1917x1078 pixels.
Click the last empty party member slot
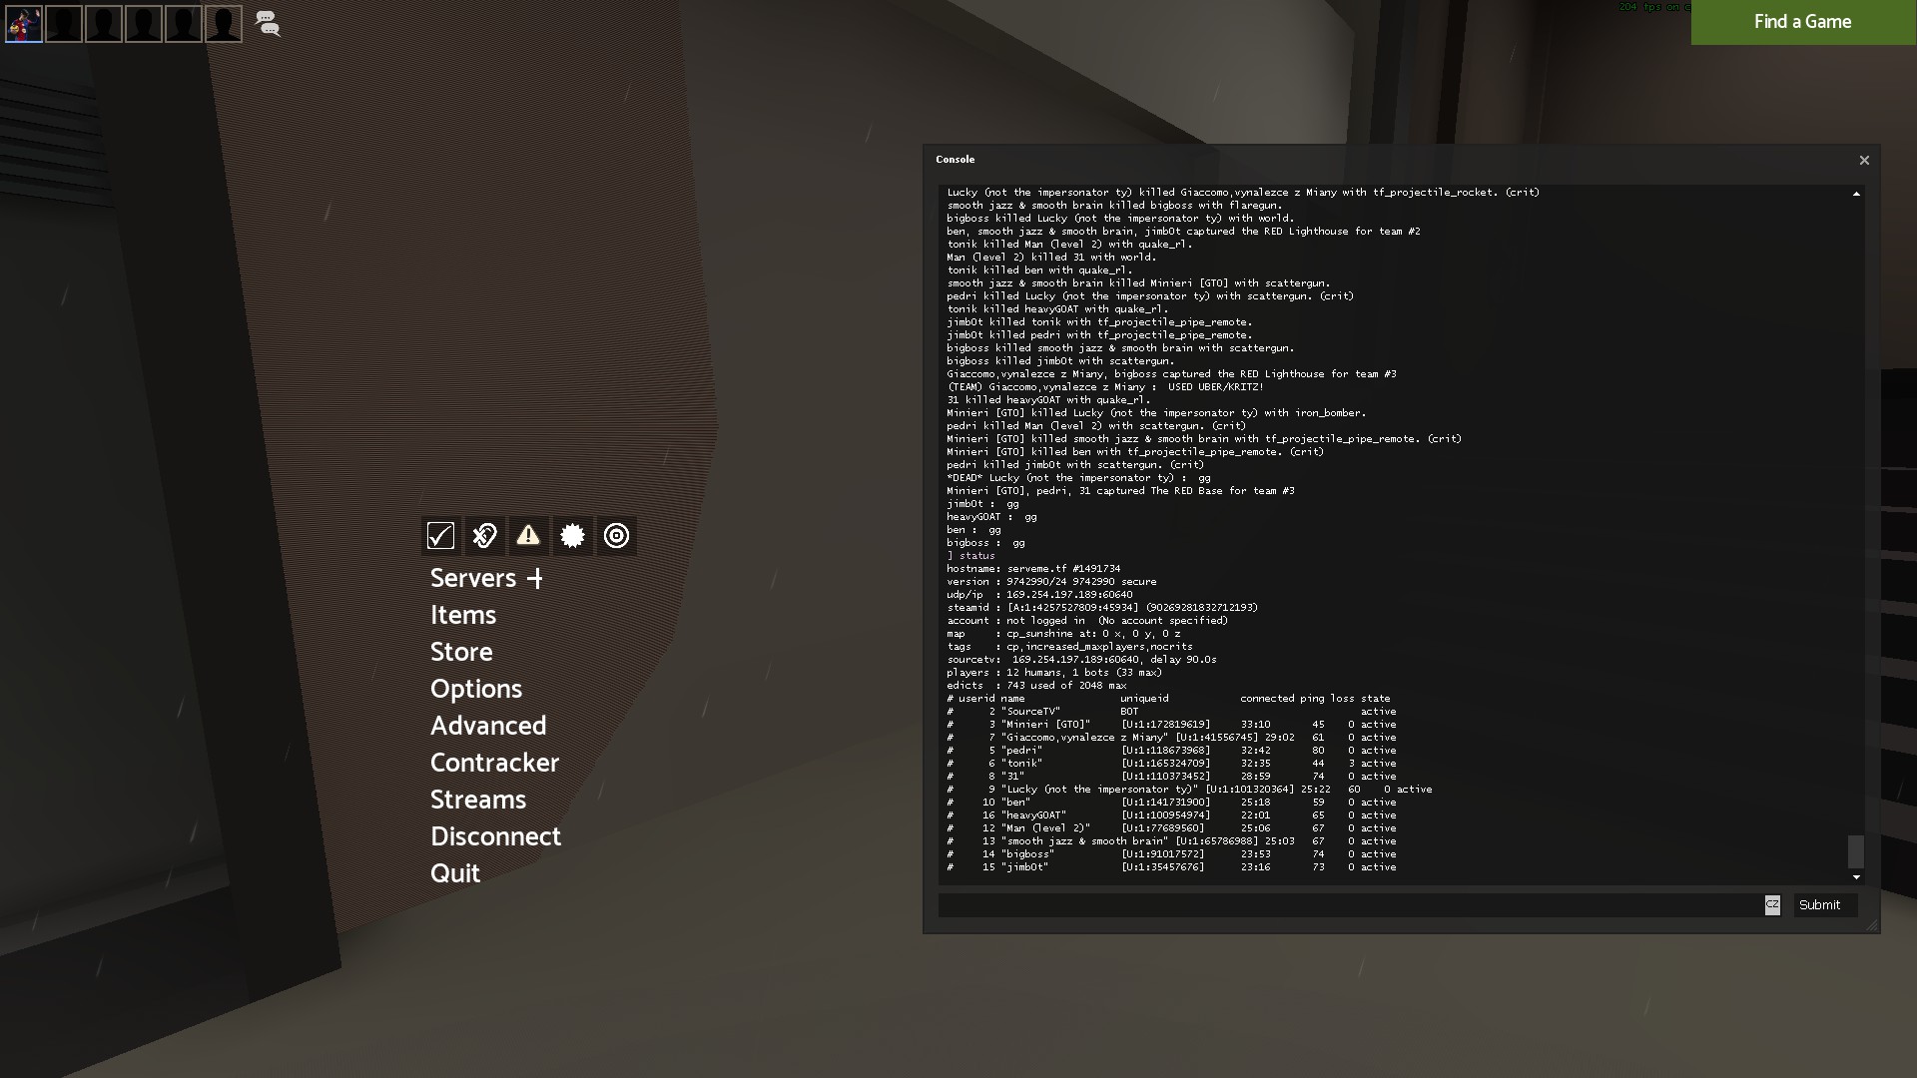[x=224, y=23]
